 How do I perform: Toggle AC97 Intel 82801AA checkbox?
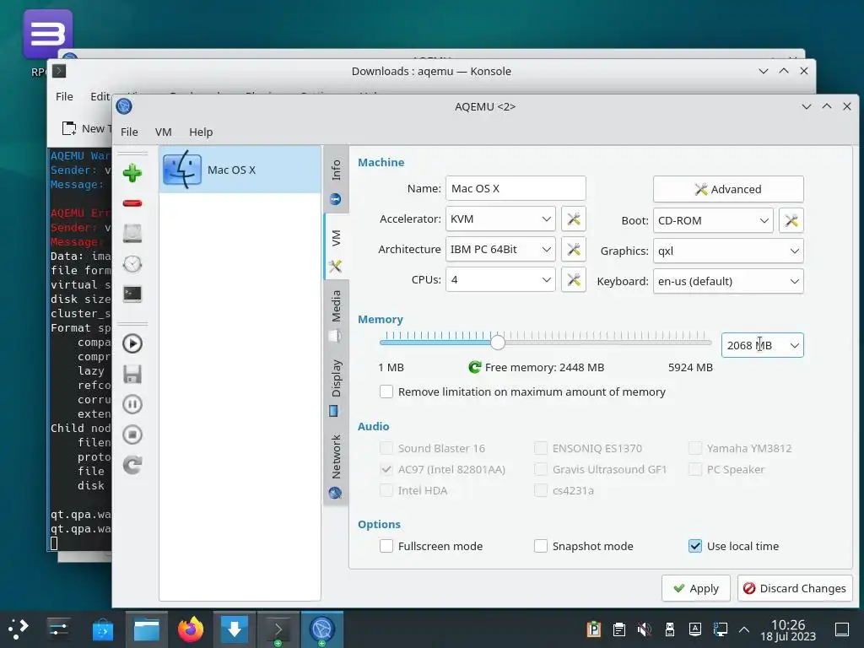(x=386, y=469)
